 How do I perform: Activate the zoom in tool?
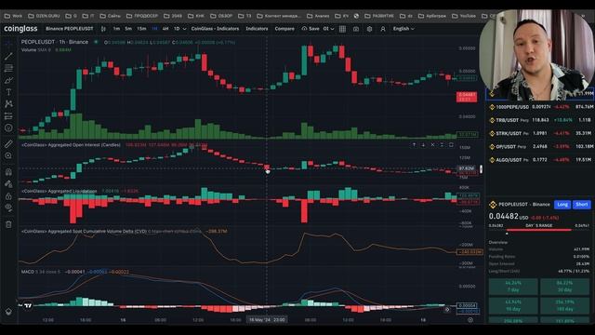coord(8,155)
